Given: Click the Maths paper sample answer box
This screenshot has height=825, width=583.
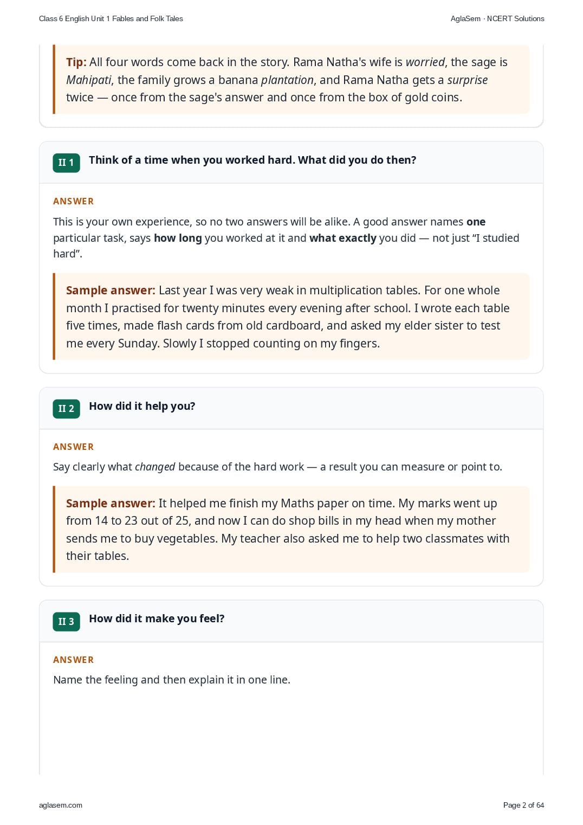Looking at the screenshot, I should 291,530.
